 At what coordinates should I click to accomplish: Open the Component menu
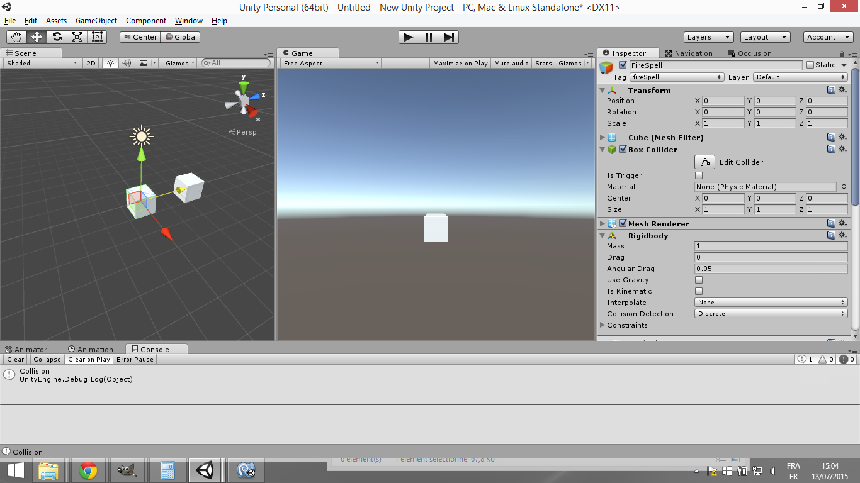(146, 21)
